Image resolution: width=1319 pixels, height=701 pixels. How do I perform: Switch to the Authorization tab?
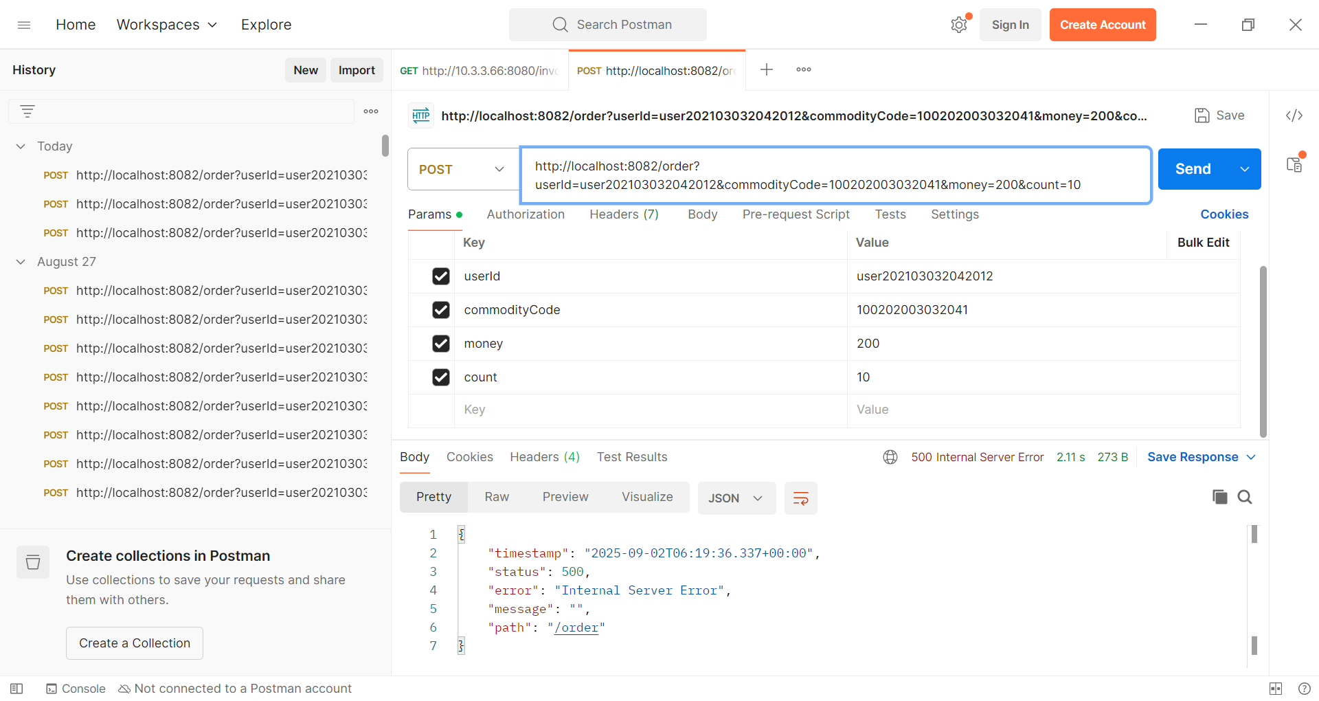[x=526, y=214]
